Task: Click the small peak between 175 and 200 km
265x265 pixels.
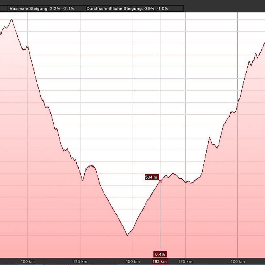Action: tap(210, 138)
